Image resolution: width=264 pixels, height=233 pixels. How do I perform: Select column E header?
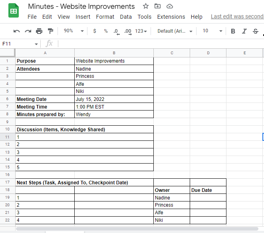(x=244, y=53)
